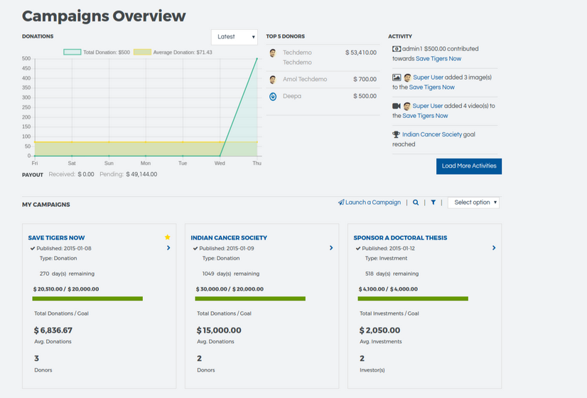Open the Select option dropdown
The image size is (587, 398).
click(474, 203)
